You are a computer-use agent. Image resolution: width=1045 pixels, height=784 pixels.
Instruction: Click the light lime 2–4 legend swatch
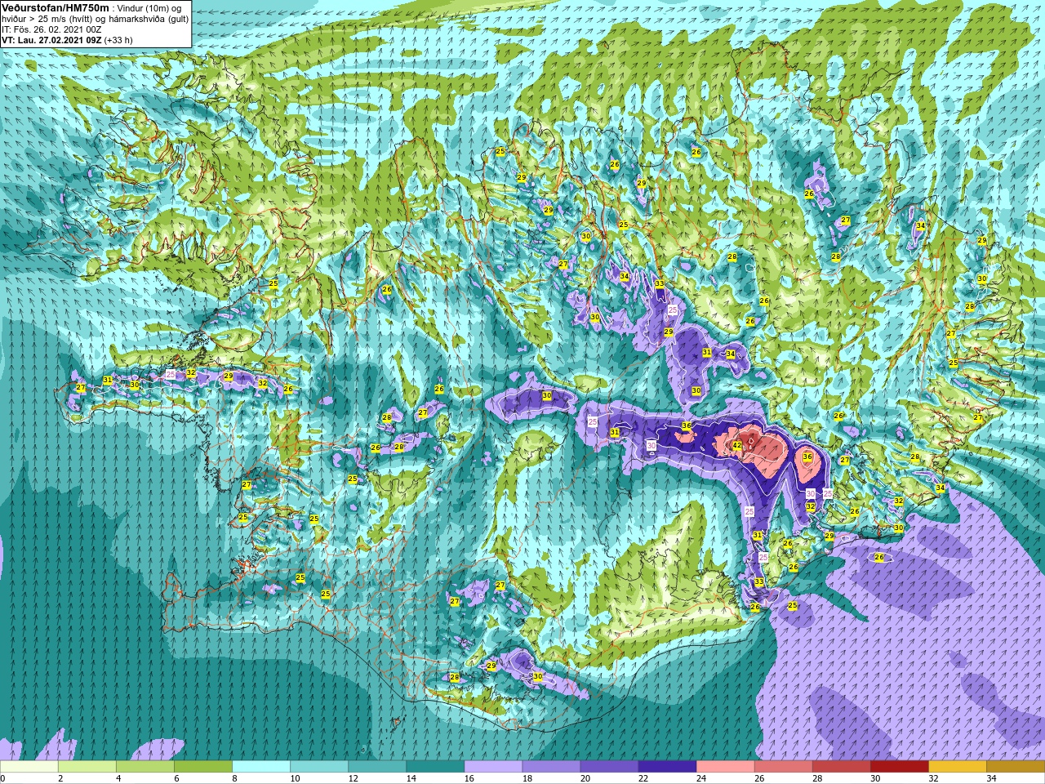click(87, 767)
